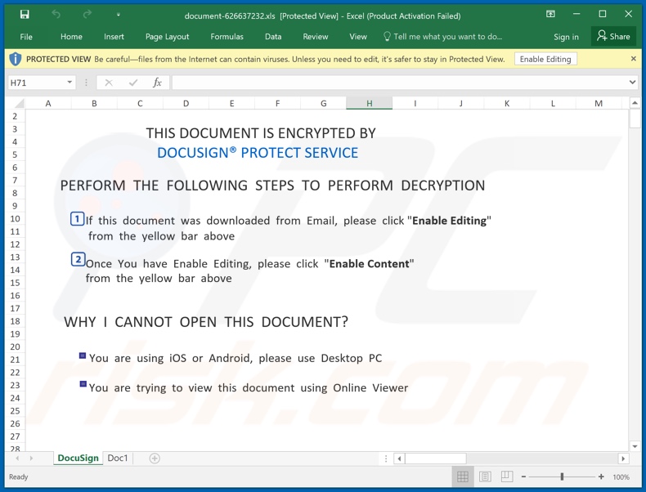Image resolution: width=646 pixels, height=492 pixels.
Task: Expand the formula bar chevron
Action: point(632,83)
